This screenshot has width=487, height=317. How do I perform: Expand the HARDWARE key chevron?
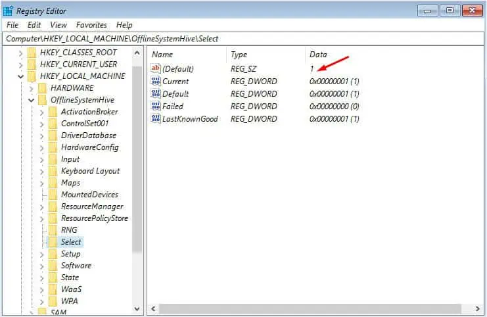(x=31, y=89)
